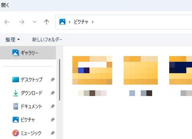192x139 pixels.
Task: Open ピクチャ in the sidebar
Action: point(28,120)
